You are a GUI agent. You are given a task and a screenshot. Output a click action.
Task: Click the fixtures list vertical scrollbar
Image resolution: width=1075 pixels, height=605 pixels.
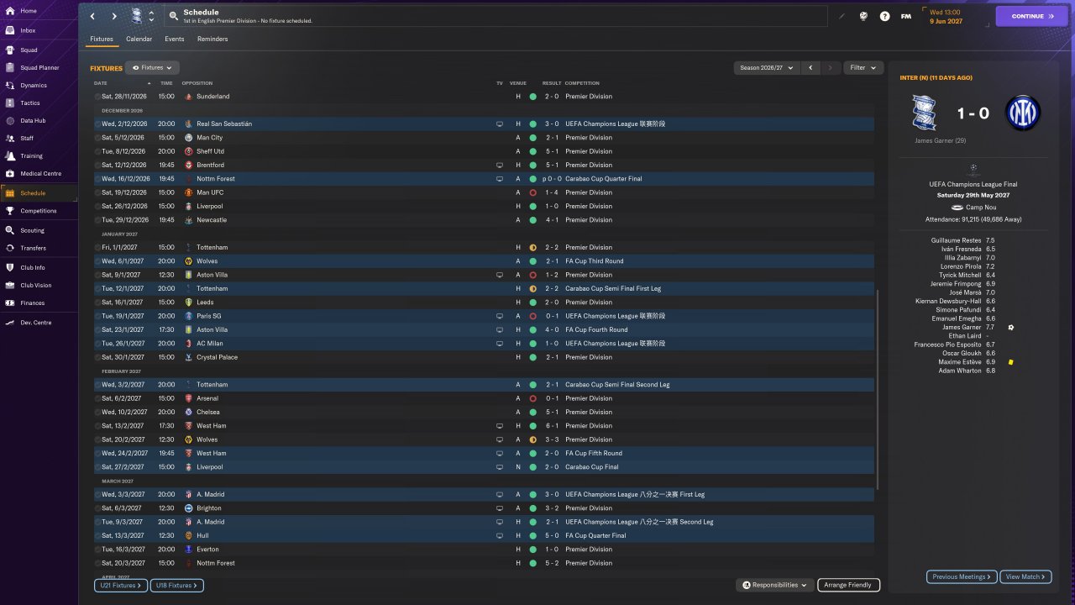tap(878, 391)
